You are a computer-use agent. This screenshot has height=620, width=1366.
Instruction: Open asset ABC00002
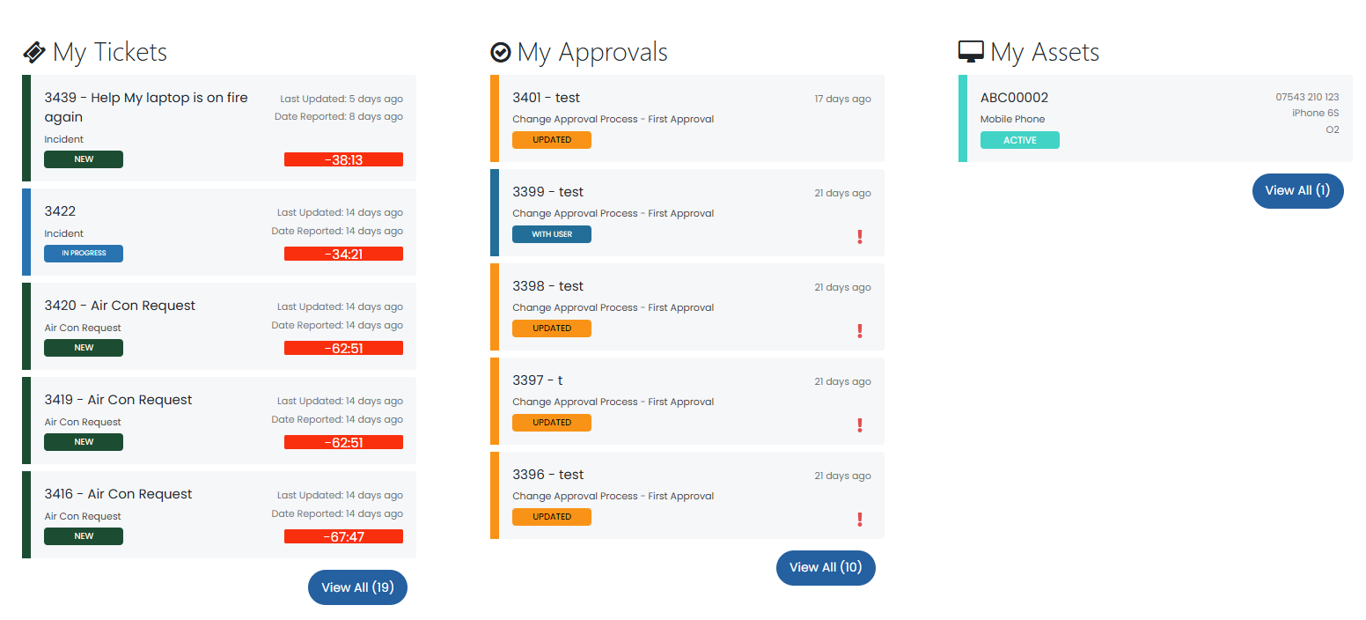pyautogui.click(x=1014, y=98)
